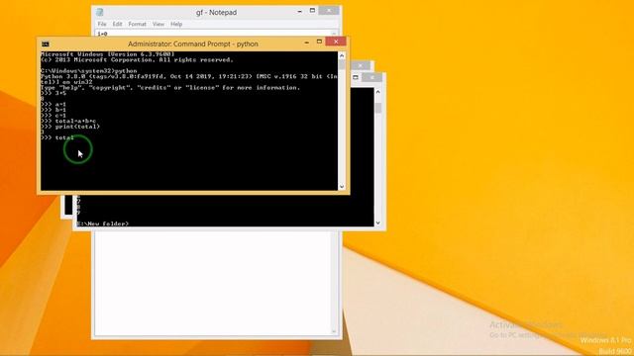Image resolution: width=634 pixels, height=356 pixels.
Task: Minimize the Administrator Command Prompt python window
Action: [306, 43]
